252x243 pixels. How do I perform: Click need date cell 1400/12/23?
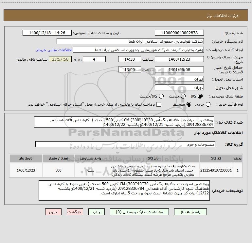click(26, 170)
